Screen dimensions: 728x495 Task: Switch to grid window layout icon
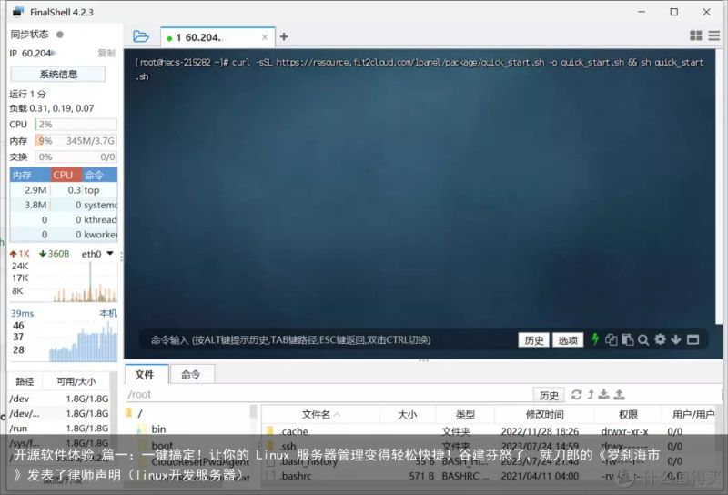pyautogui.click(x=695, y=35)
